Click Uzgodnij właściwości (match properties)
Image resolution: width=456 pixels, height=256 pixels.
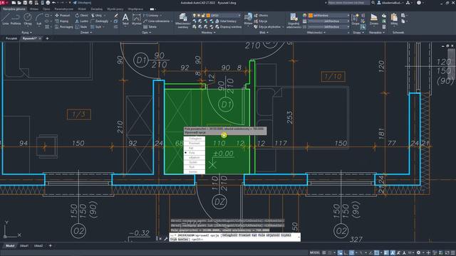pyautogui.click(x=294, y=21)
